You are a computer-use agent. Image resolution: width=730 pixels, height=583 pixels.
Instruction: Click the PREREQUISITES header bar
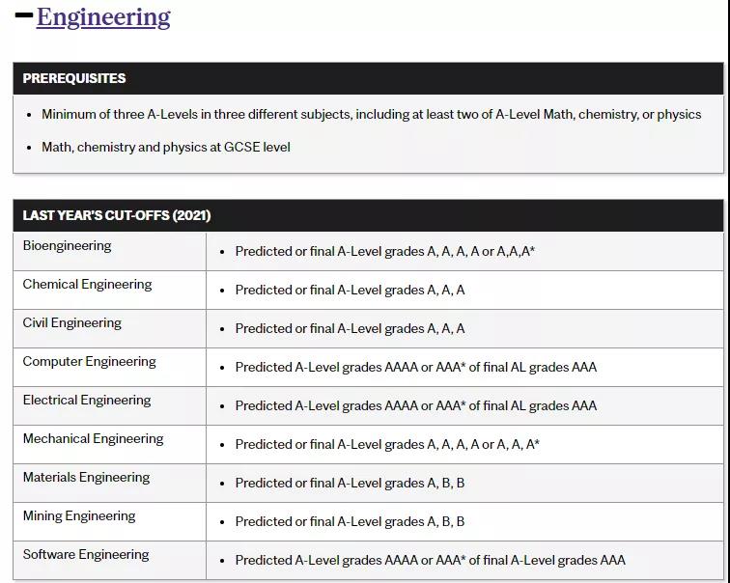(367, 78)
